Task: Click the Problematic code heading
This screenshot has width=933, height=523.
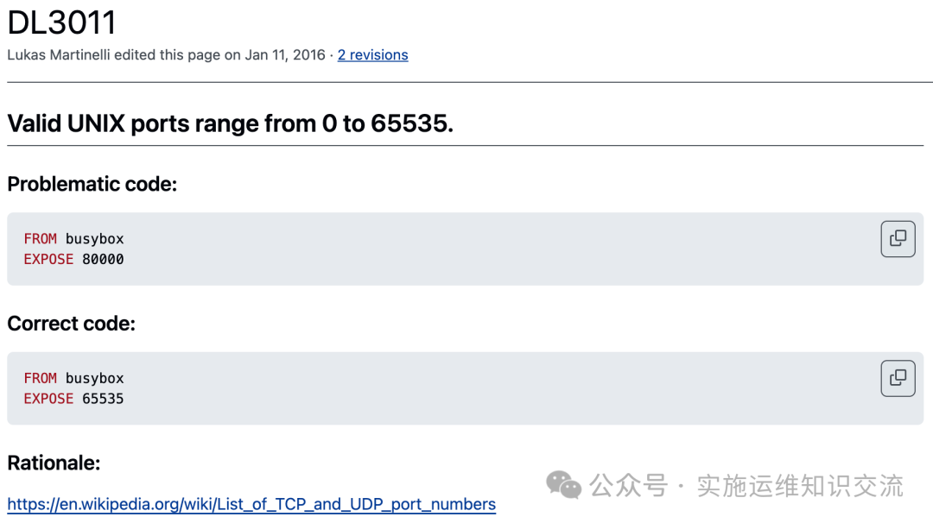Action: tap(92, 184)
